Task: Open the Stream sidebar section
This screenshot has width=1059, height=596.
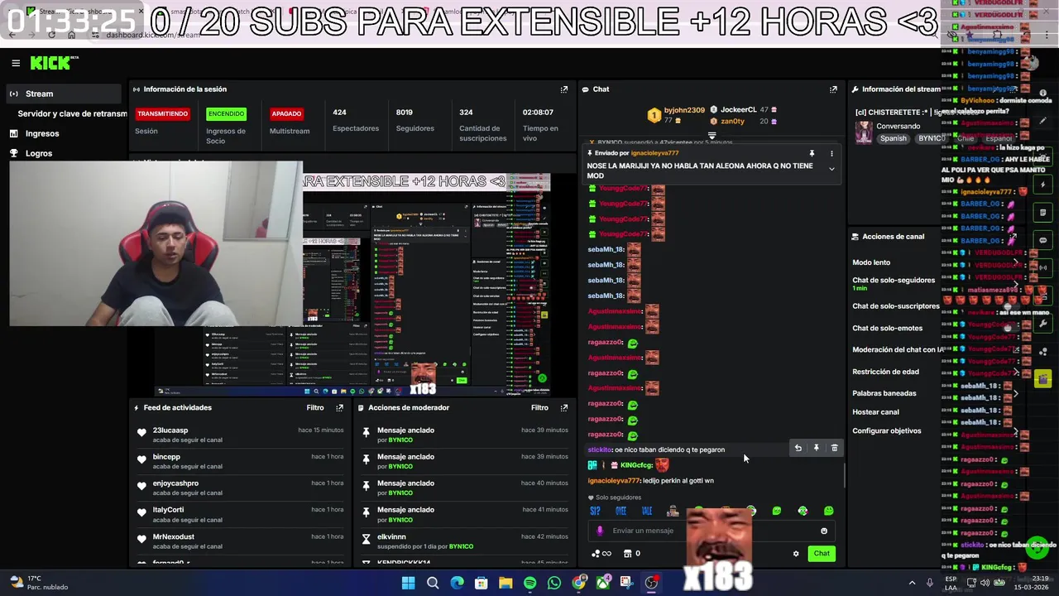Action: [x=65, y=94]
